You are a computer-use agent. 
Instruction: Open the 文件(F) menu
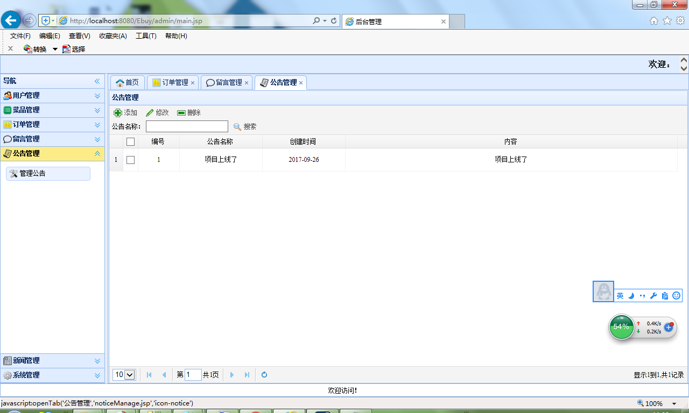20,36
